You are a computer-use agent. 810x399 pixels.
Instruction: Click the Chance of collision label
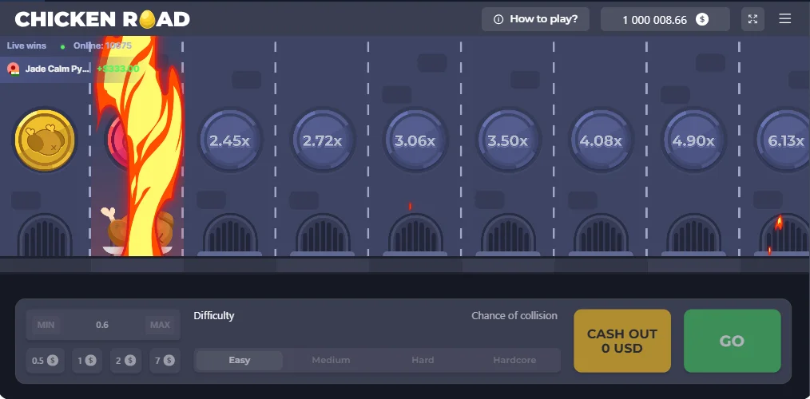[x=514, y=315]
